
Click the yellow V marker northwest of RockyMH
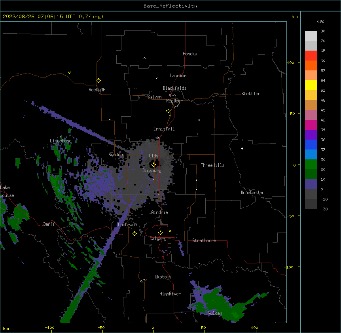[x=69, y=73]
